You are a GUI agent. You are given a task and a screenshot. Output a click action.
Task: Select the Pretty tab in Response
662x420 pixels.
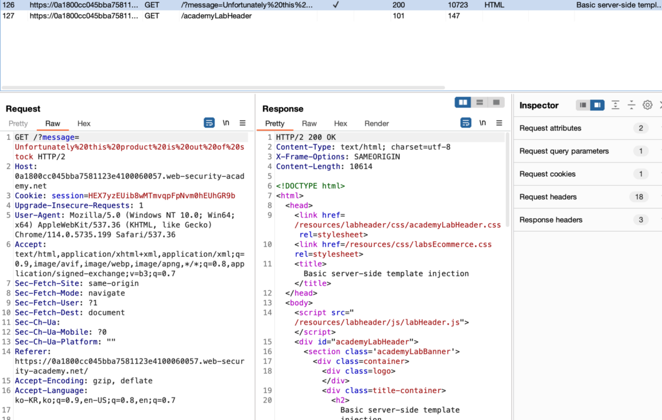(275, 123)
